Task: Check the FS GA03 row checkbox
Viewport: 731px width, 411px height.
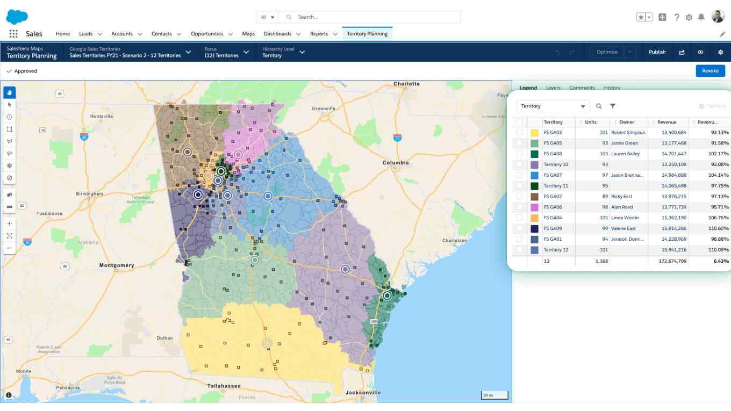Action: pyautogui.click(x=519, y=132)
